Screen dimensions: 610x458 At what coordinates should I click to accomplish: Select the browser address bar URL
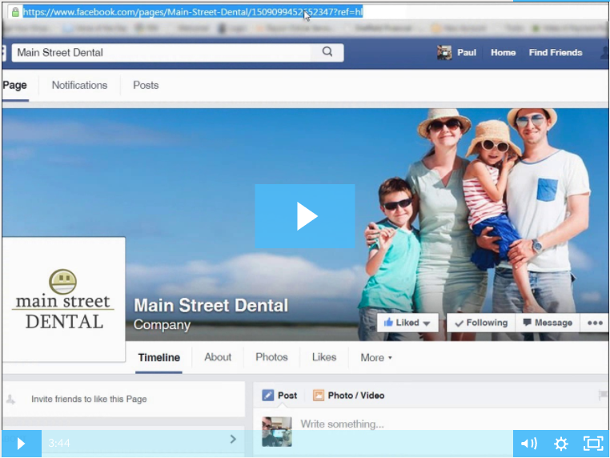click(x=193, y=12)
